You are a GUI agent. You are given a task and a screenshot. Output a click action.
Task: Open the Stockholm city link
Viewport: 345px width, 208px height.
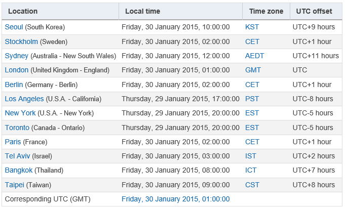[x=21, y=41]
